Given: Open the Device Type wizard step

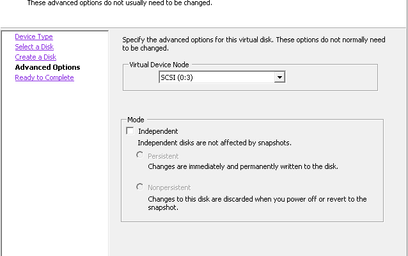Looking at the screenshot, I should tap(34, 36).
